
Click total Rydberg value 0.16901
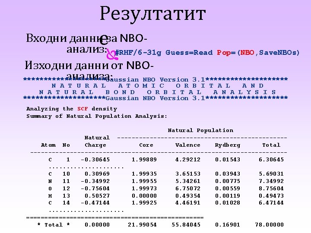tap(228, 225)
